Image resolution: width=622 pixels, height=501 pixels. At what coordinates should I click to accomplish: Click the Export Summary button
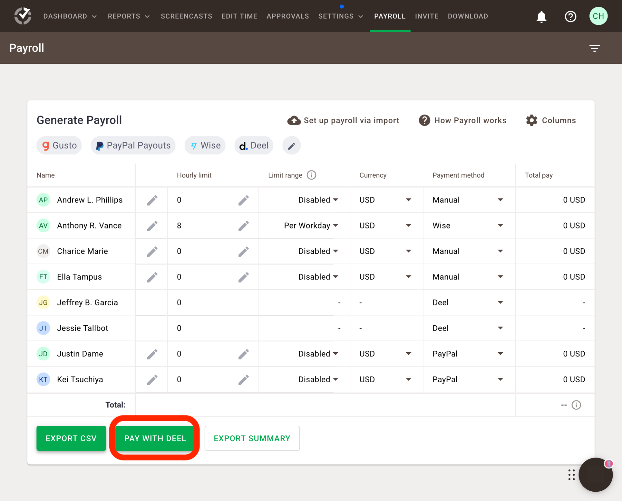coord(252,438)
